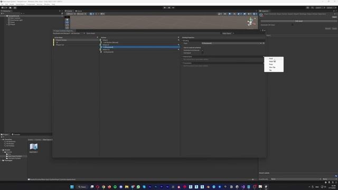Switch to the Game tab

click(79, 11)
